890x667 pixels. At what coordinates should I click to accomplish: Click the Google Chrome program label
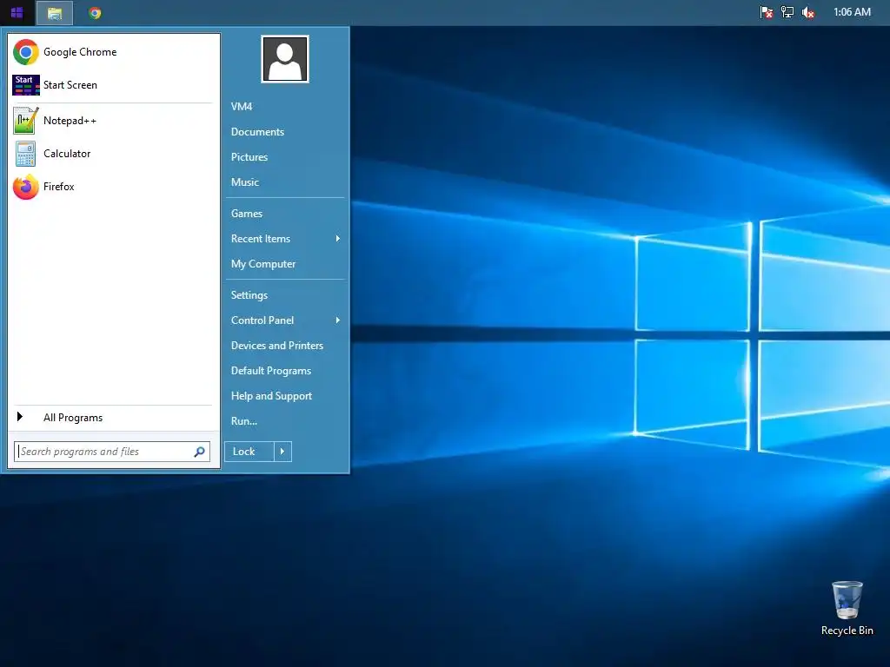click(80, 52)
